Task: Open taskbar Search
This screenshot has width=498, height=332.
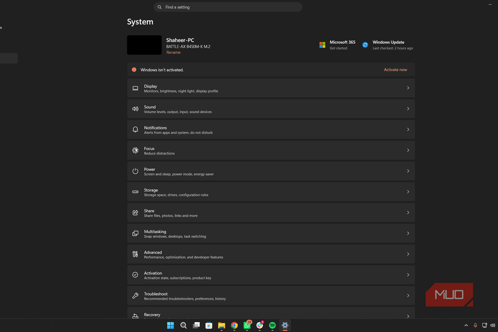Action: (x=183, y=325)
